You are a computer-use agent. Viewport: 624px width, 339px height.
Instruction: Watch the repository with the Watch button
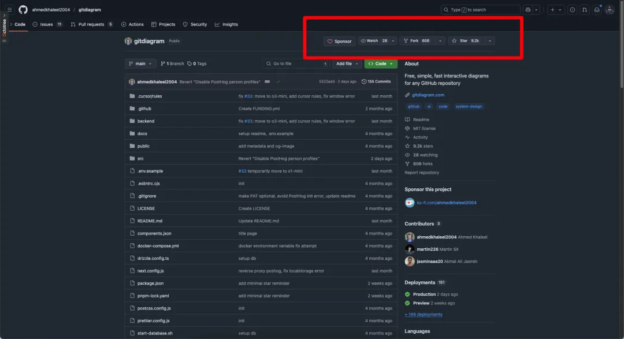[x=371, y=40]
